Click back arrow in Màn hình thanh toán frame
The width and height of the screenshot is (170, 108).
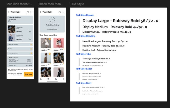tap(9, 12)
